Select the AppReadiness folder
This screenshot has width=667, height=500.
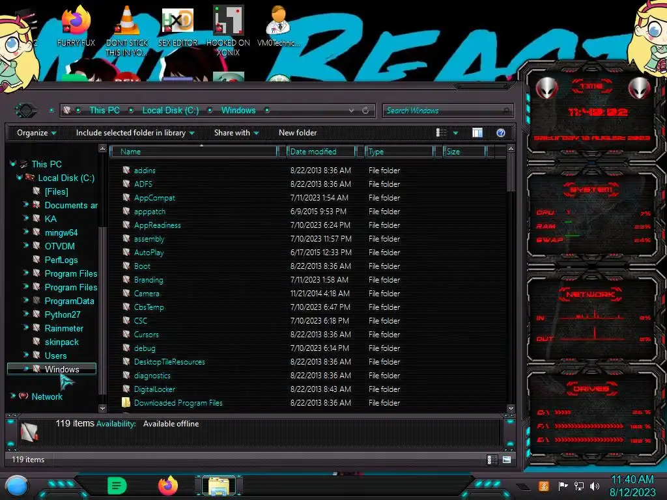pyautogui.click(x=158, y=225)
